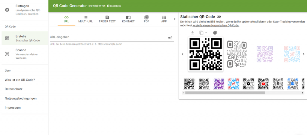Go to next QR design with right arrow

pyautogui.click(x=304, y=54)
